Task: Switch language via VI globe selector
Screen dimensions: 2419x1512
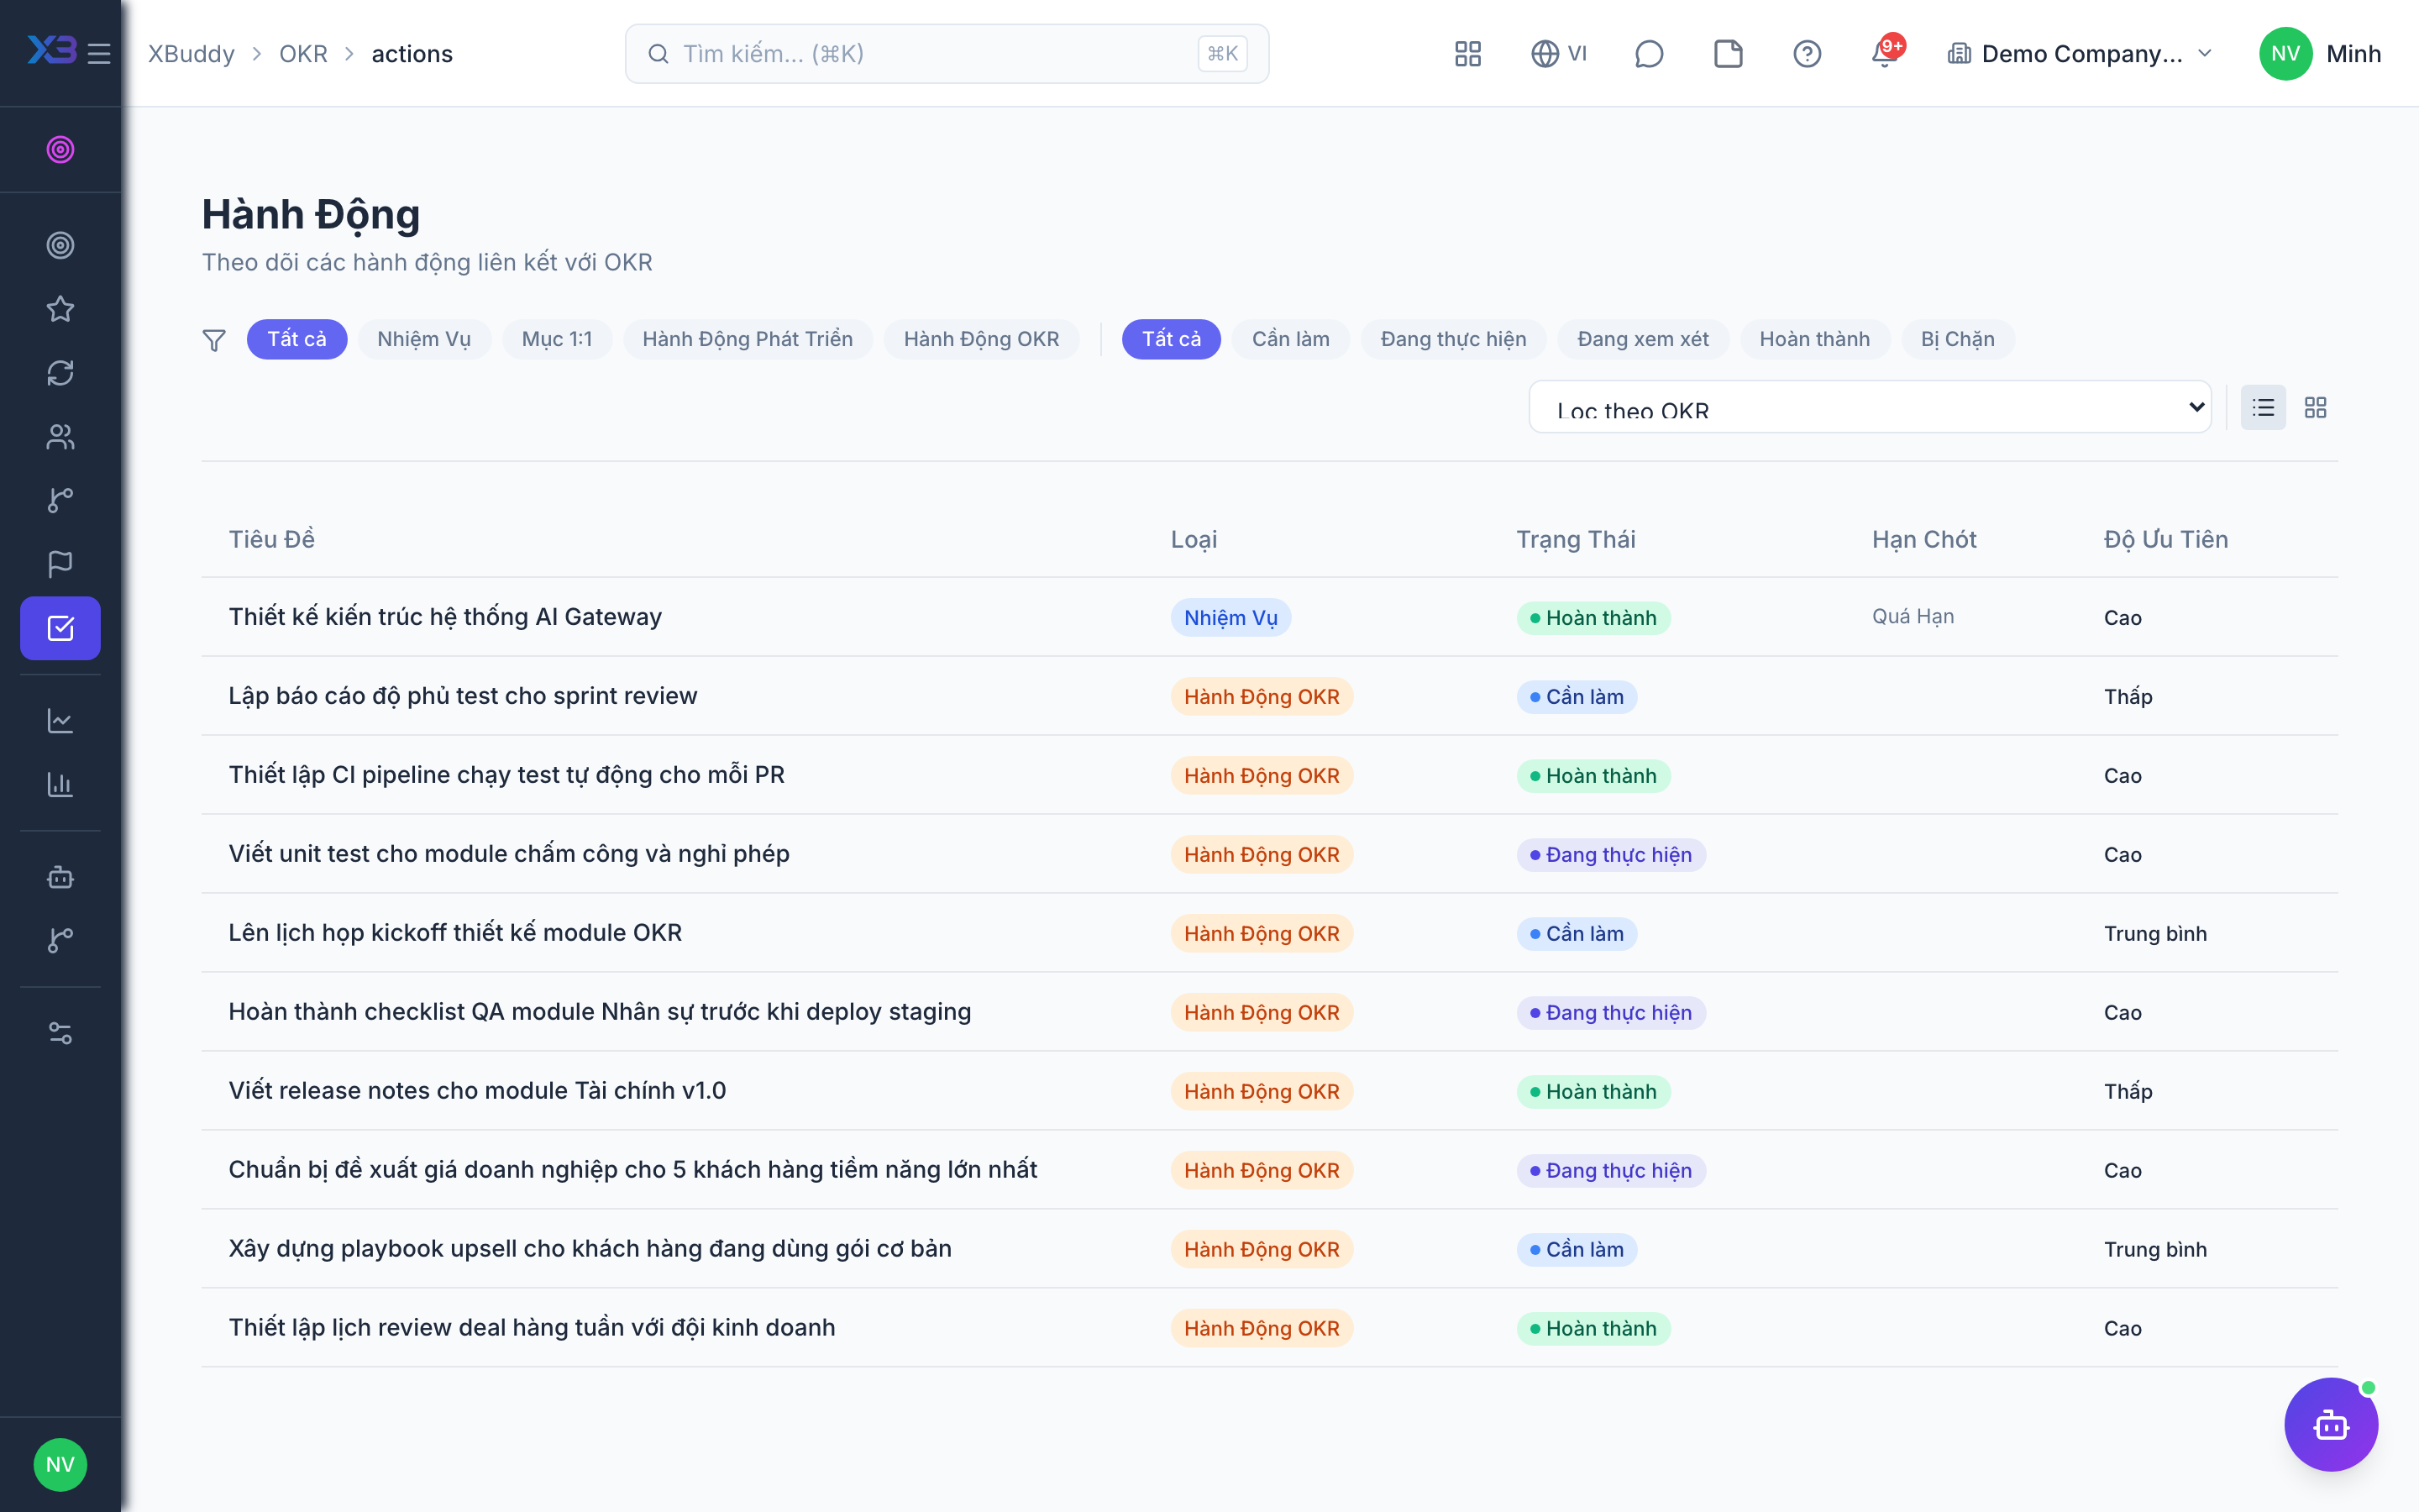Action: coord(1558,54)
